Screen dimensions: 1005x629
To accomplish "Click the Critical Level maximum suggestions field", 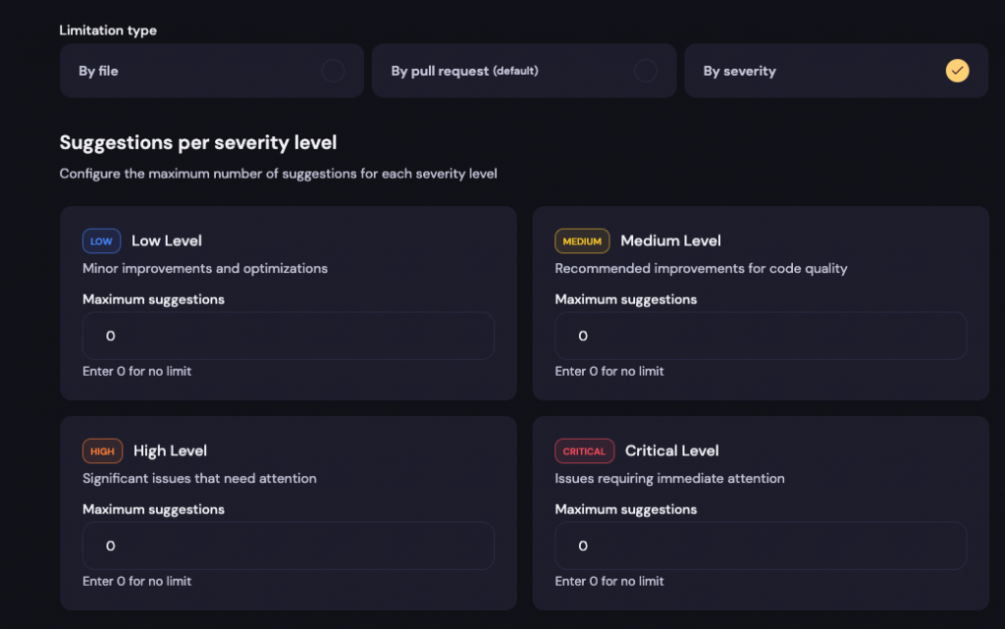I will 761,546.
